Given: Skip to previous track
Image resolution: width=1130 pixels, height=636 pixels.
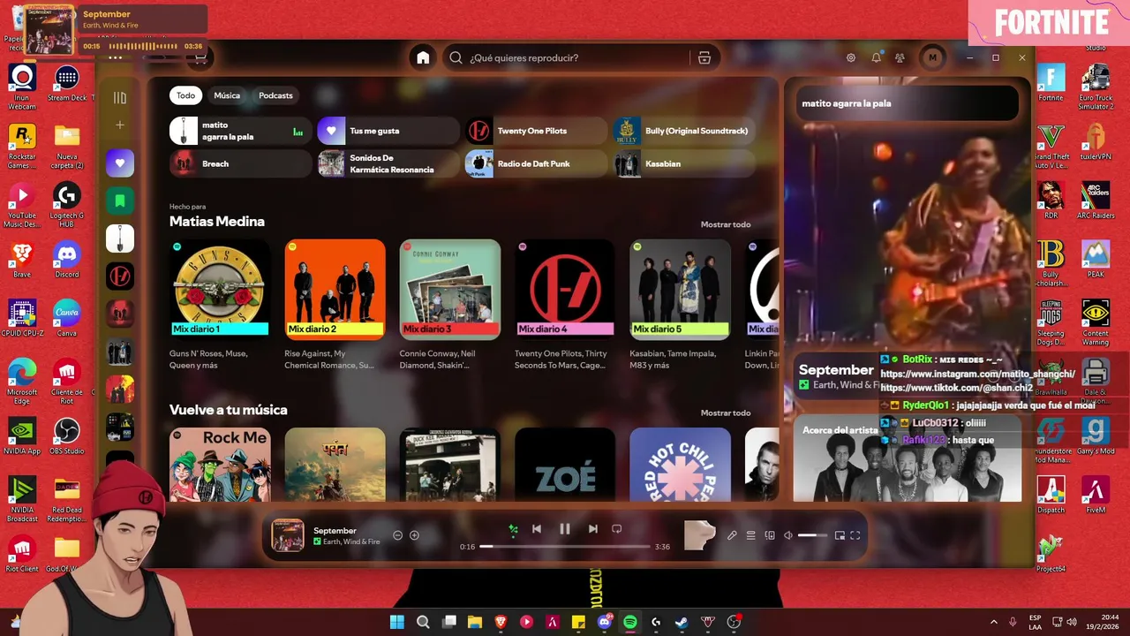Looking at the screenshot, I should point(536,529).
